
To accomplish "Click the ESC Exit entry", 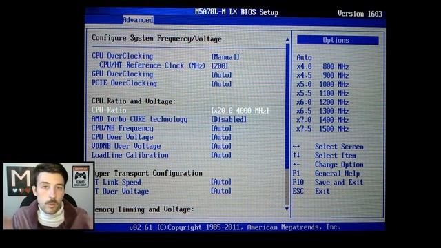I will pyautogui.click(x=311, y=192).
